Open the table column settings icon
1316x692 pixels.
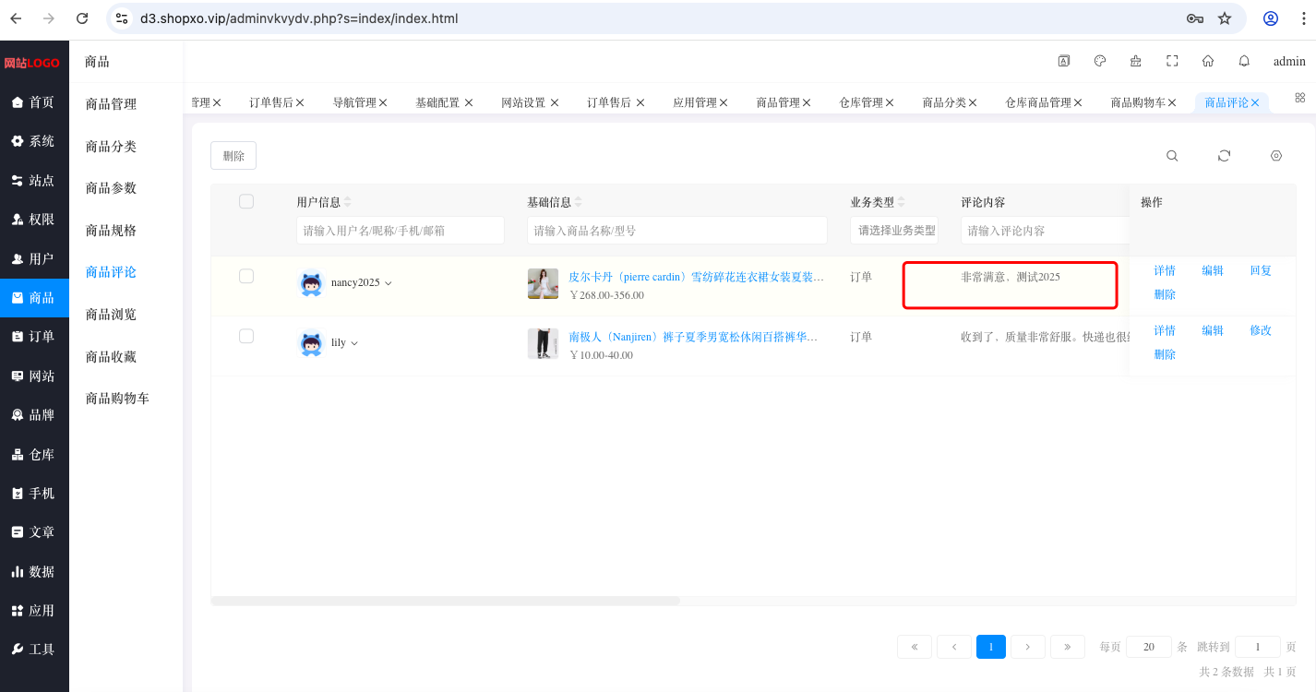pos(1276,156)
